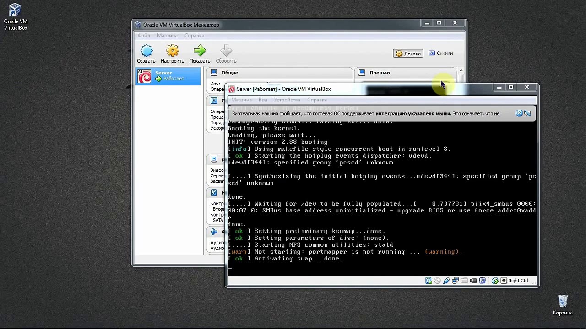Minimize the VirtualBox Manager window
The width and height of the screenshot is (586, 329).
coord(427,23)
